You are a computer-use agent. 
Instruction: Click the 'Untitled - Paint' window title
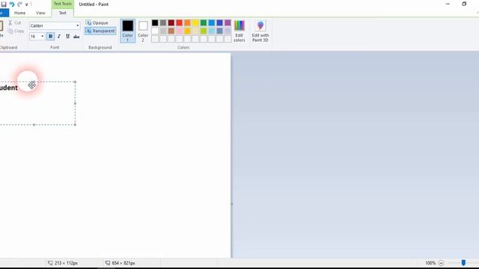click(x=94, y=4)
